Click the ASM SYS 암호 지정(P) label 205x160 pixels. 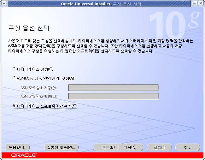click(x=38, y=88)
